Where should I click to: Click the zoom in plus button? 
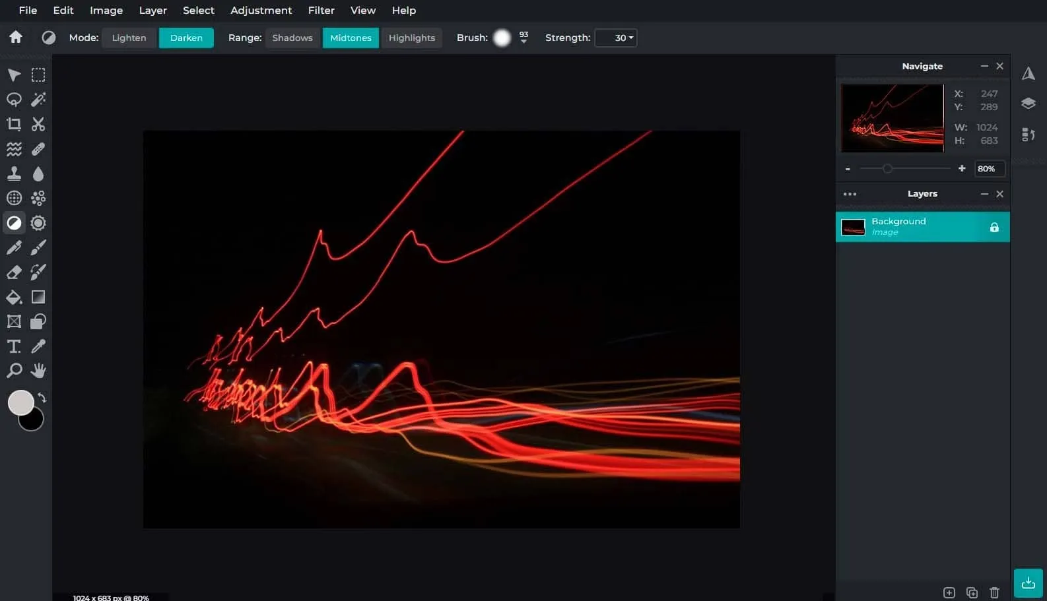(x=962, y=169)
